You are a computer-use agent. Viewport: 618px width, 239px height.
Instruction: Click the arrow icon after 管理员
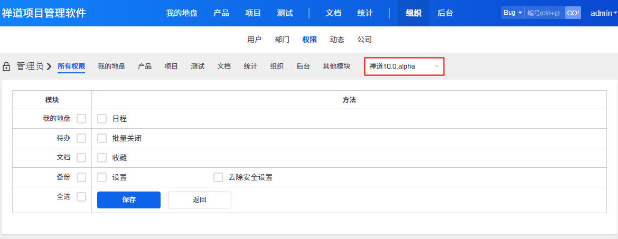(x=49, y=66)
